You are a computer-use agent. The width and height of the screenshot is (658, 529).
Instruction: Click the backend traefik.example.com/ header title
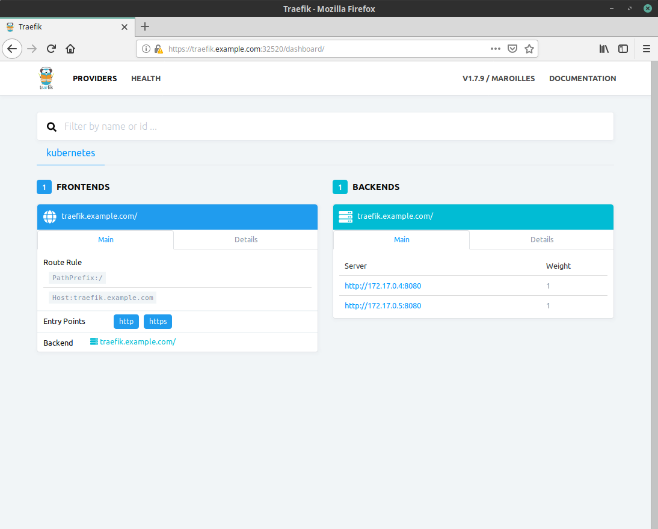(395, 216)
